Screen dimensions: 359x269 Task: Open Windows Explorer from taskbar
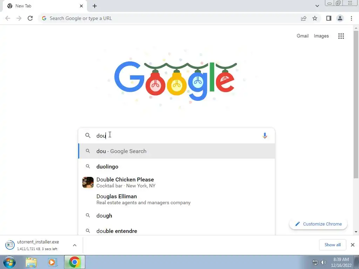(31, 262)
